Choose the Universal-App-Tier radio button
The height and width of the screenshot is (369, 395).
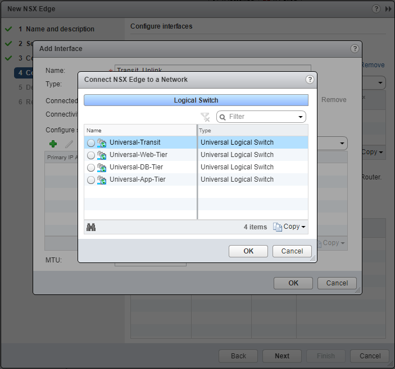point(91,180)
